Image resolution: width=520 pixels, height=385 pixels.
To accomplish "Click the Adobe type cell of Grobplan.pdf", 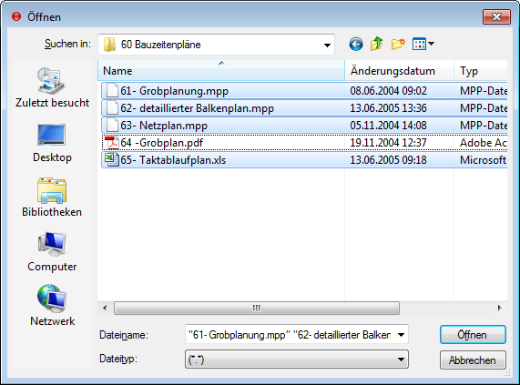I will tap(484, 143).
